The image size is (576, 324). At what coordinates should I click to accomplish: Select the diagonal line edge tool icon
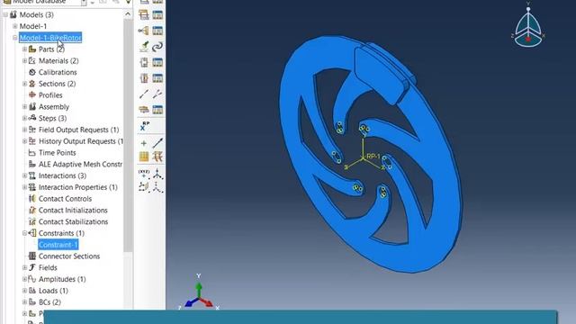click(157, 143)
